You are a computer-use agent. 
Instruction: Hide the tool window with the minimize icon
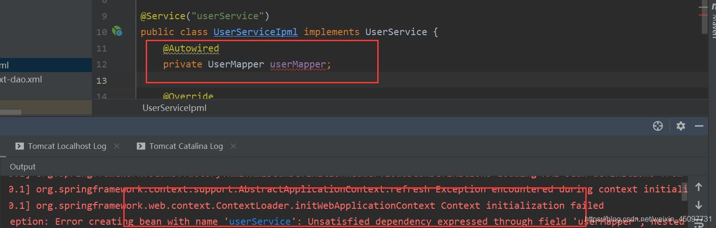[699, 126]
